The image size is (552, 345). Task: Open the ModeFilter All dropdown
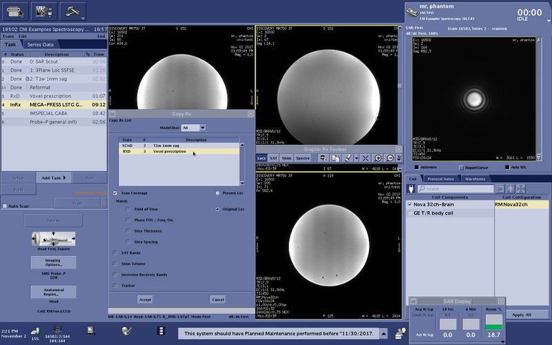click(193, 128)
